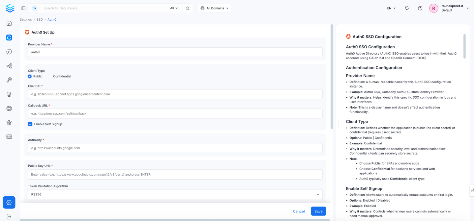Save the Auth0 configuration
Screen dimensions: 474x221
pos(318,211)
